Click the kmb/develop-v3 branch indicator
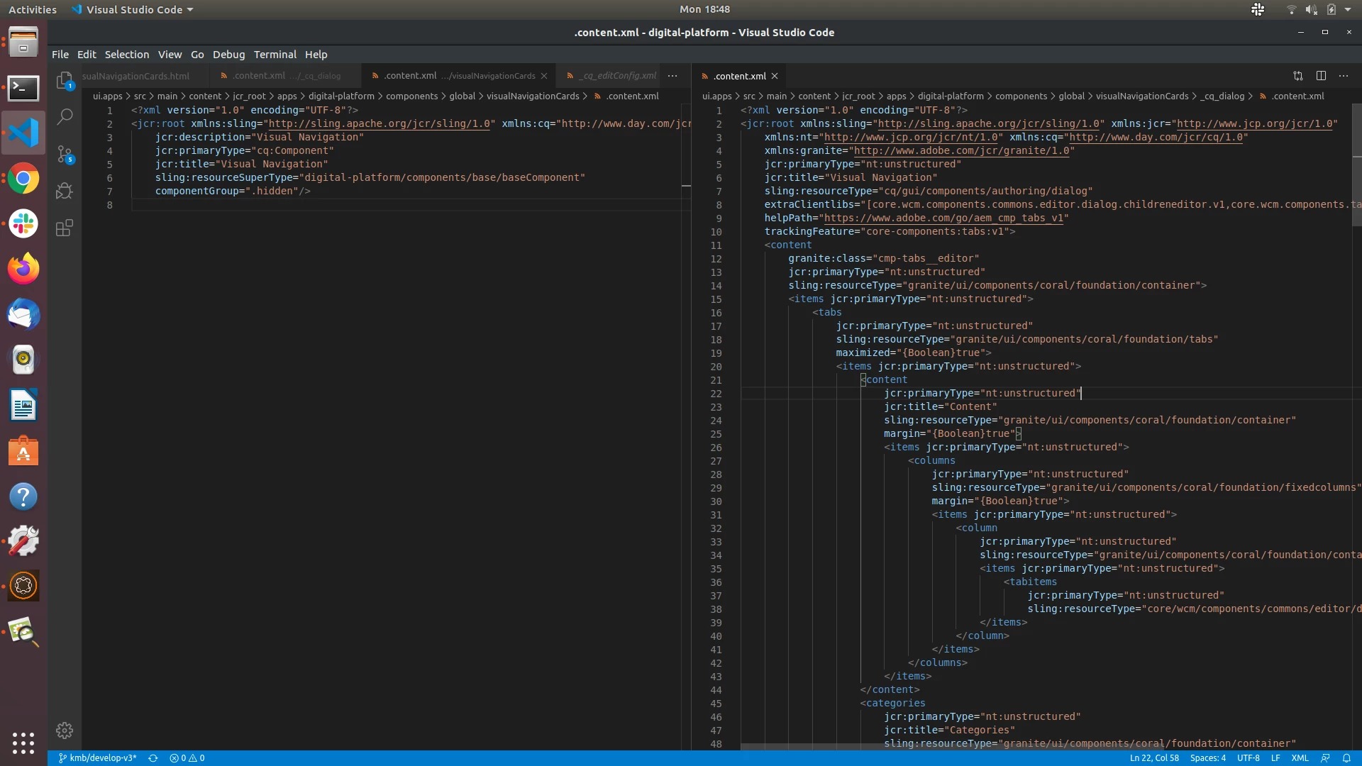This screenshot has width=1362, height=766. click(x=97, y=758)
